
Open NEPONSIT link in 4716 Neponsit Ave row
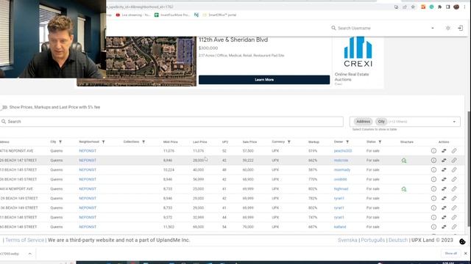(x=88, y=151)
